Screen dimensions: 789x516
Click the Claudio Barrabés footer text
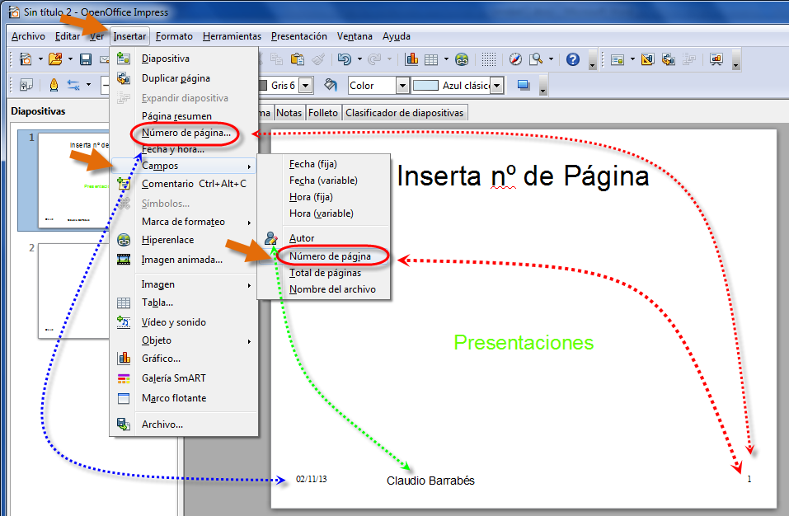pyautogui.click(x=430, y=481)
